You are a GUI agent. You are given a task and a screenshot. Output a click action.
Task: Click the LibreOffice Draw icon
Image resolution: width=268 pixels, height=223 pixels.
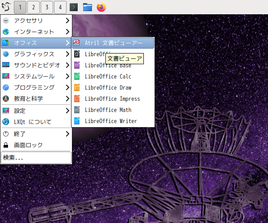point(77,87)
